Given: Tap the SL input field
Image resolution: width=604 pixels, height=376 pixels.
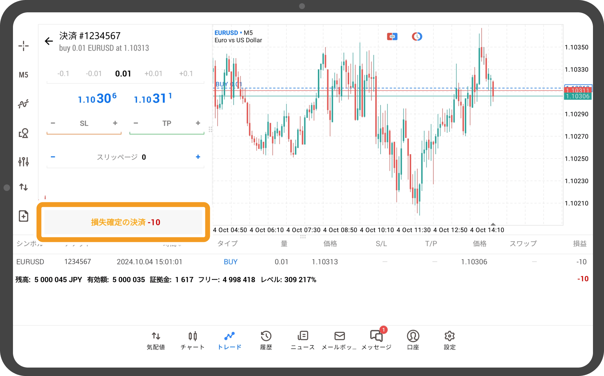Looking at the screenshot, I should point(84,123).
